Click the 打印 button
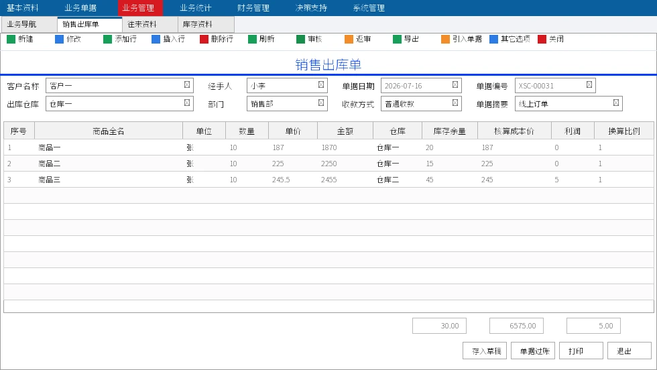The image size is (657, 370). pyautogui.click(x=581, y=351)
